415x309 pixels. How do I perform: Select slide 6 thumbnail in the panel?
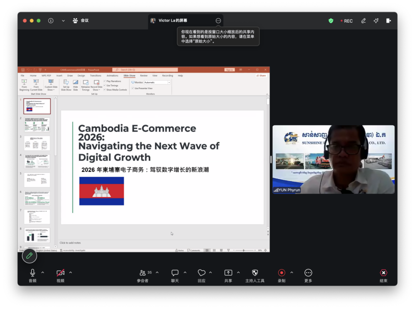37,198
